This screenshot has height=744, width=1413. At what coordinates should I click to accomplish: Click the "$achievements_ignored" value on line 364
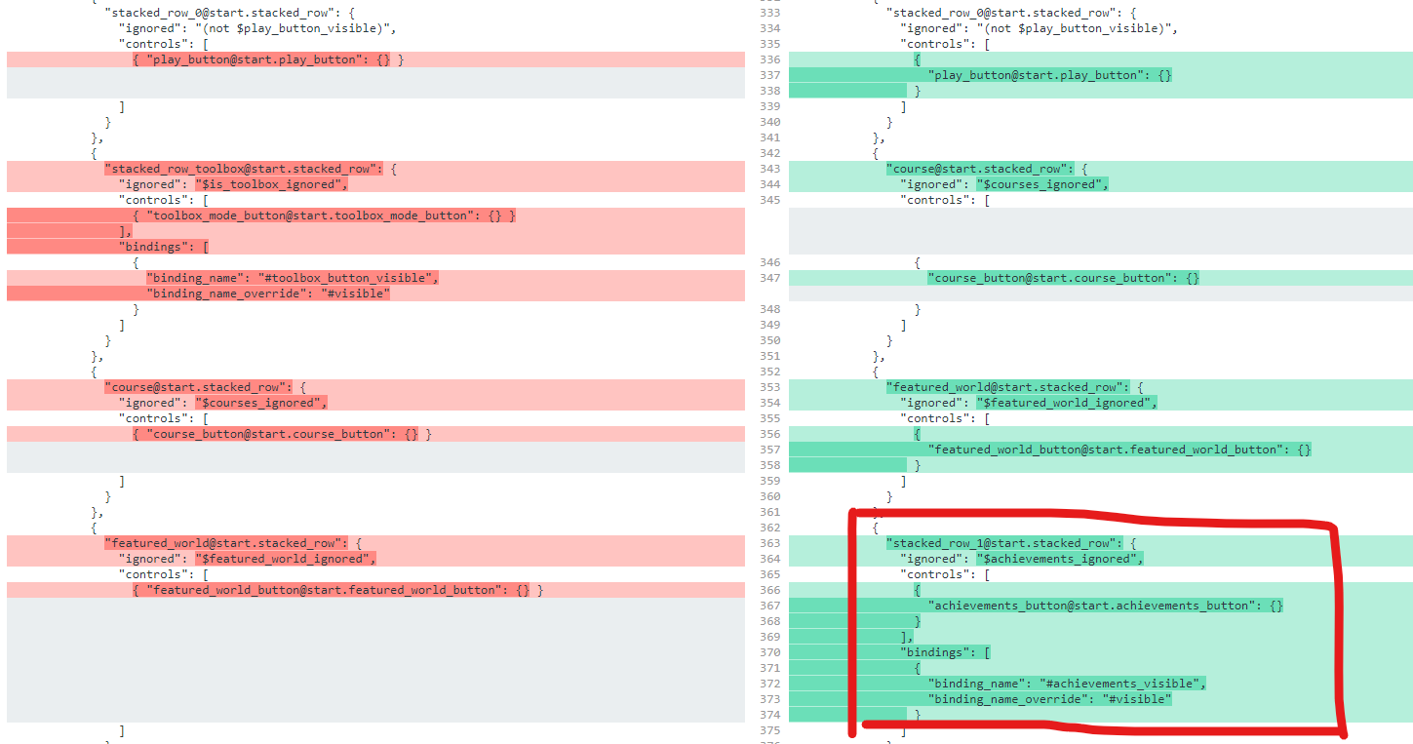[x=1059, y=559]
